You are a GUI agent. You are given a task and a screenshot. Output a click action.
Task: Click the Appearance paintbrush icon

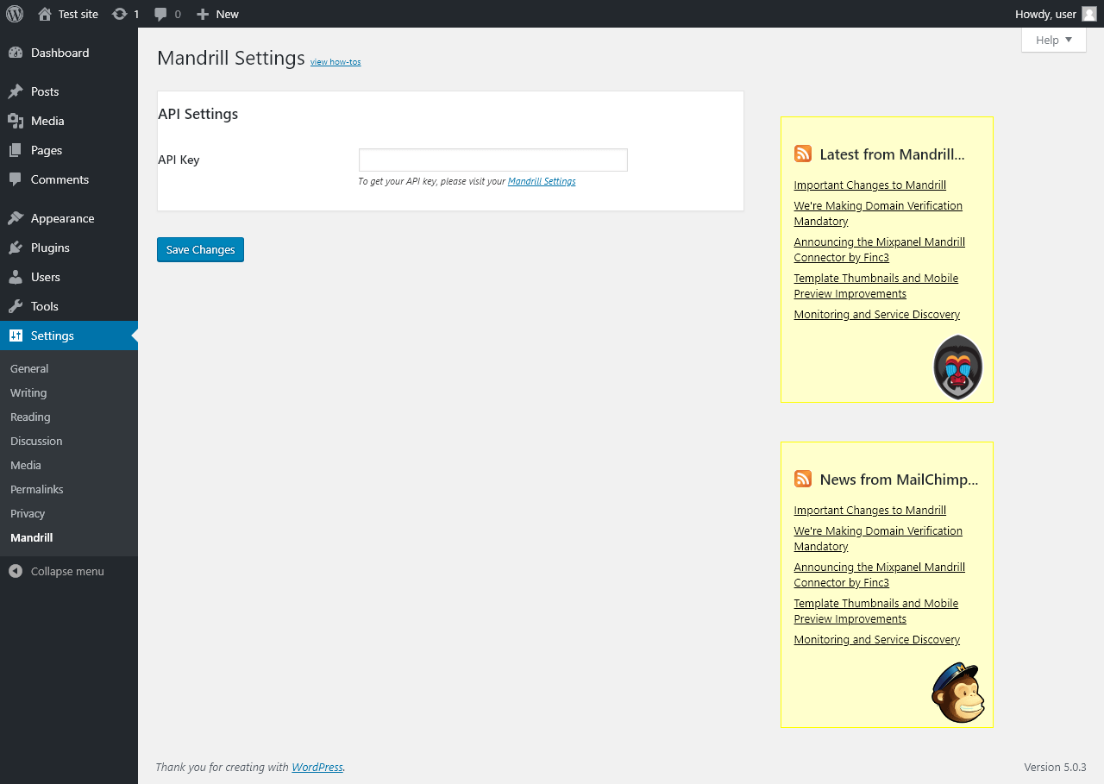(x=16, y=218)
